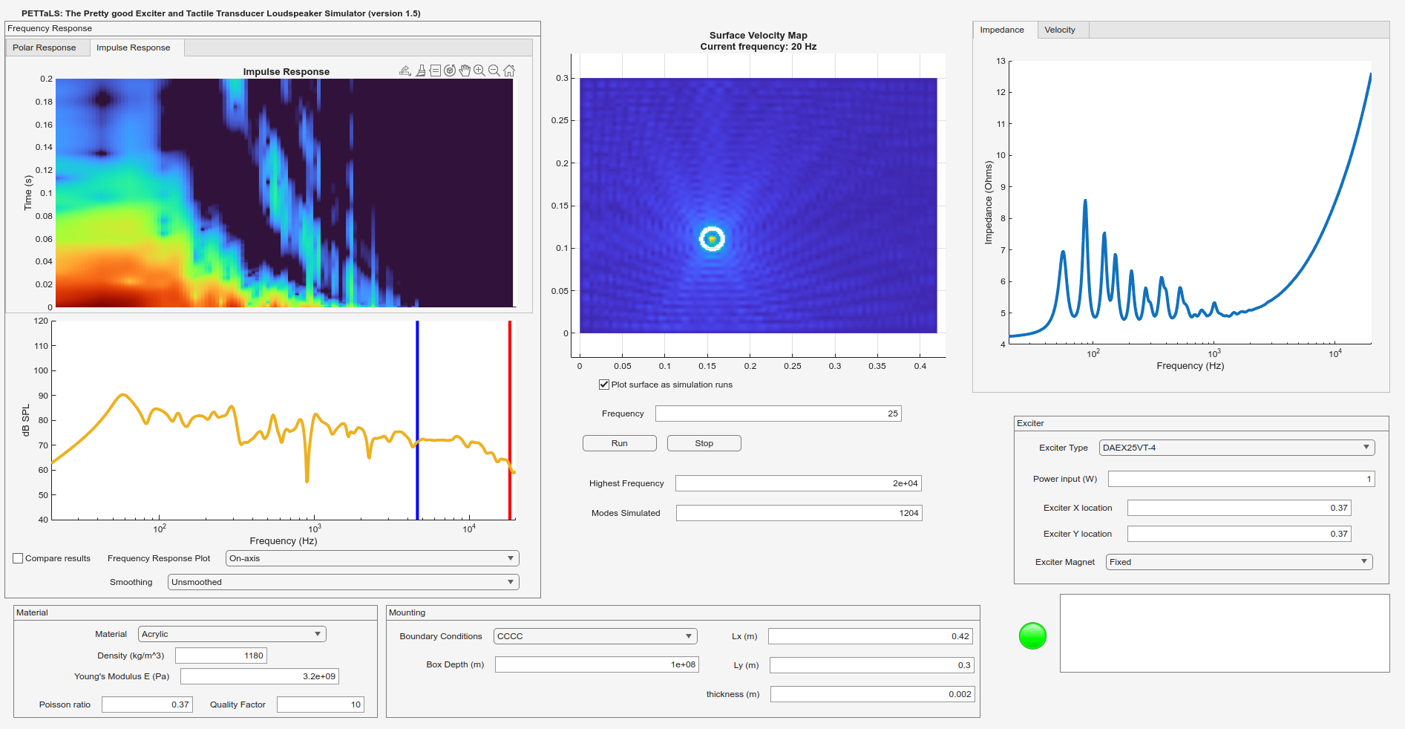This screenshot has height=729, width=1405.
Task: Activate the Rotate 3D tool icon
Action: [x=450, y=71]
